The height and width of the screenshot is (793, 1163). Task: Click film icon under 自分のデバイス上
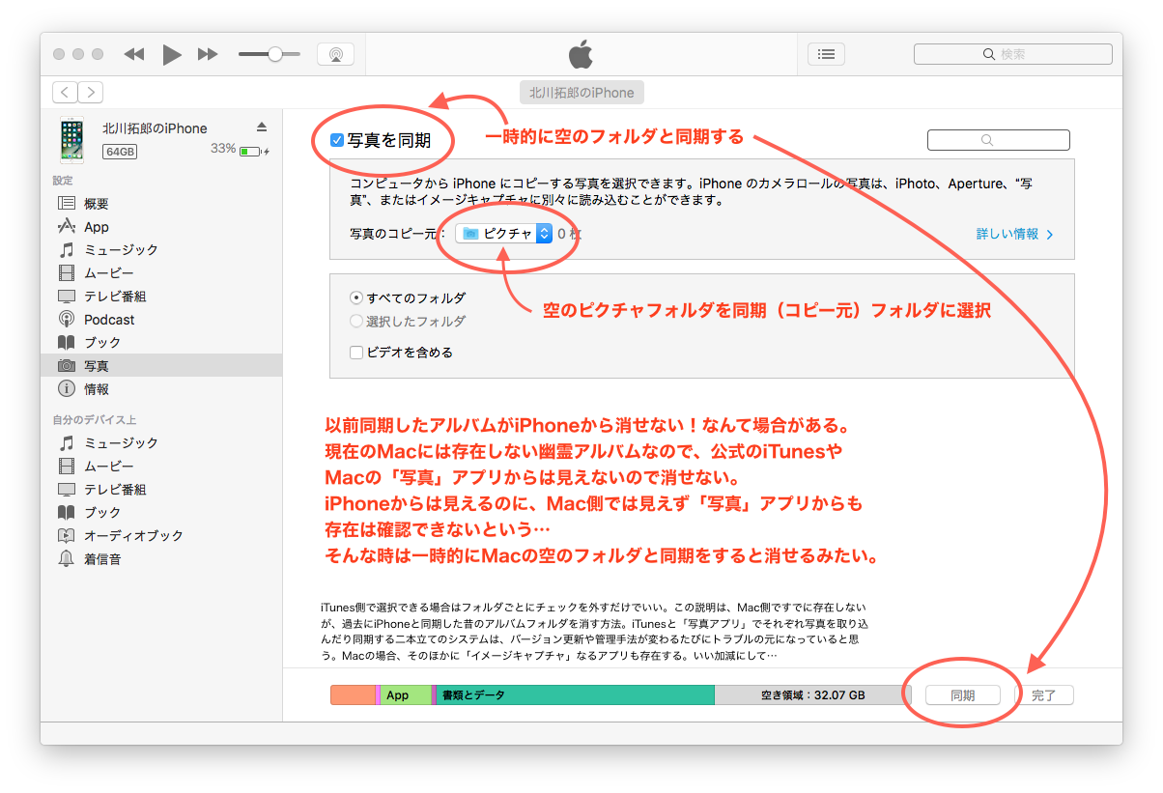(67, 467)
